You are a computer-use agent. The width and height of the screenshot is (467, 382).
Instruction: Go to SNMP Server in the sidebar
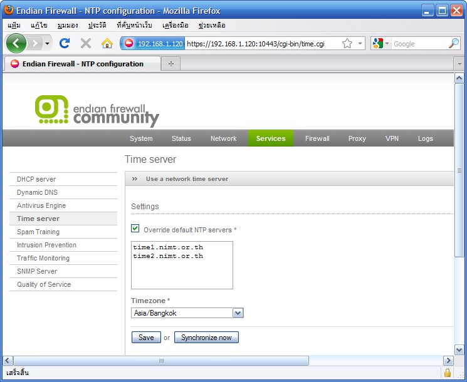(63, 271)
